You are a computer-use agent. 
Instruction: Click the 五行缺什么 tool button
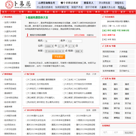[127, 71]
